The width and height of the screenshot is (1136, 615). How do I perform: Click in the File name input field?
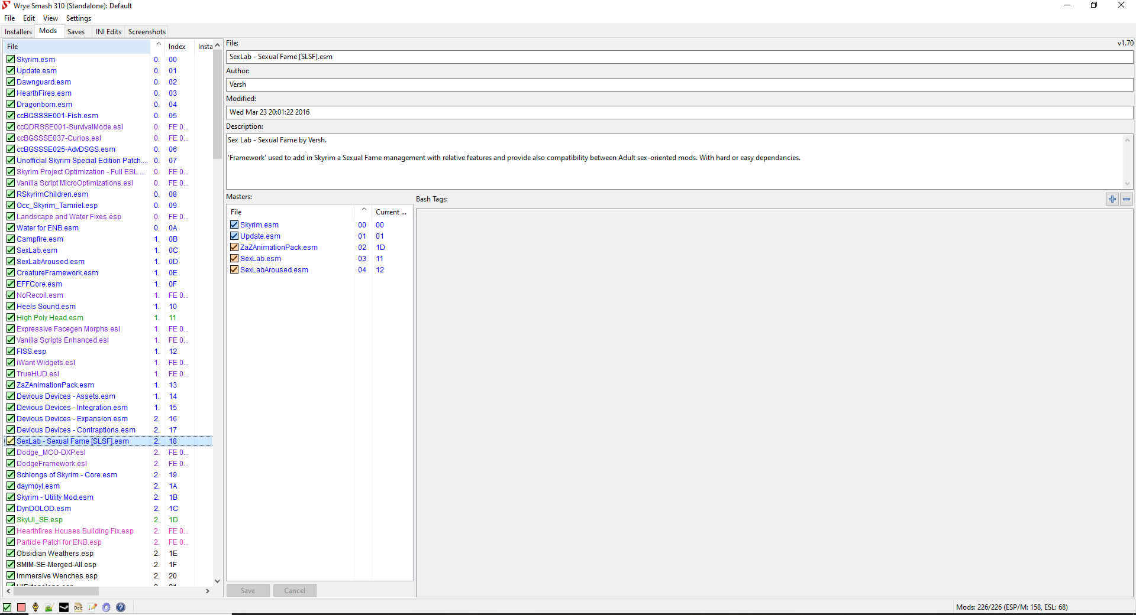679,57
